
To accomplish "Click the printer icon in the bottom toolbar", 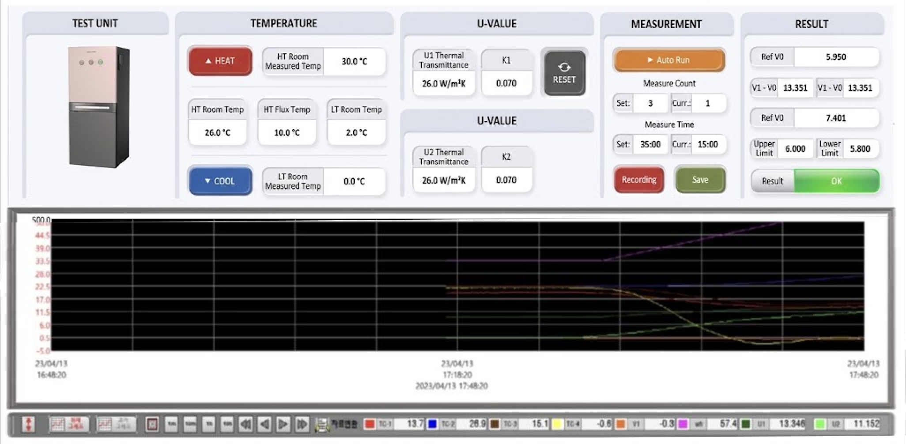I will (x=322, y=425).
